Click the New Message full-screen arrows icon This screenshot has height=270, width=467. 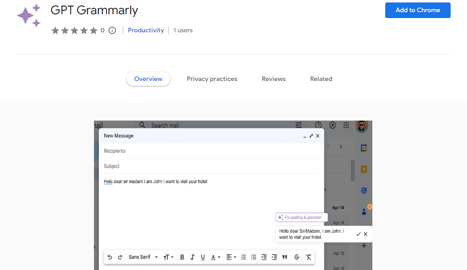(x=311, y=136)
